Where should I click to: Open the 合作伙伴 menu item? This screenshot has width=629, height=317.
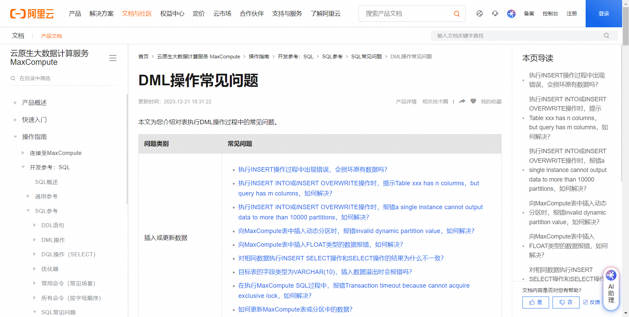[252, 14]
